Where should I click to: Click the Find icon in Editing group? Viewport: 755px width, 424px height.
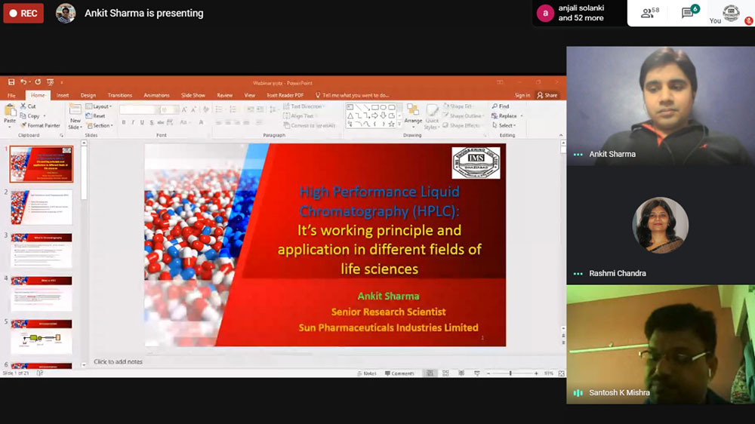(500, 106)
